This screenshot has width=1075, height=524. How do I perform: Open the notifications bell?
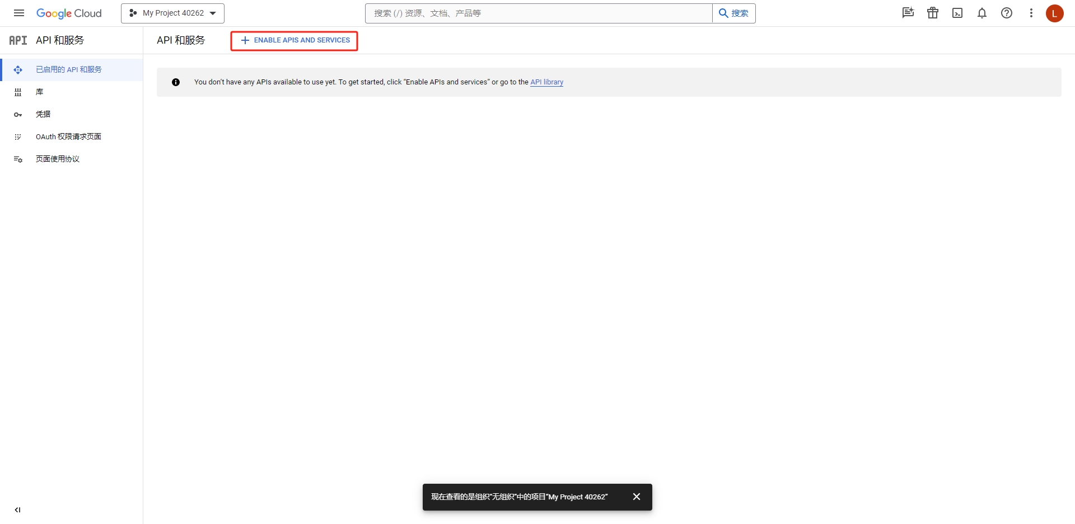[982, 13]
